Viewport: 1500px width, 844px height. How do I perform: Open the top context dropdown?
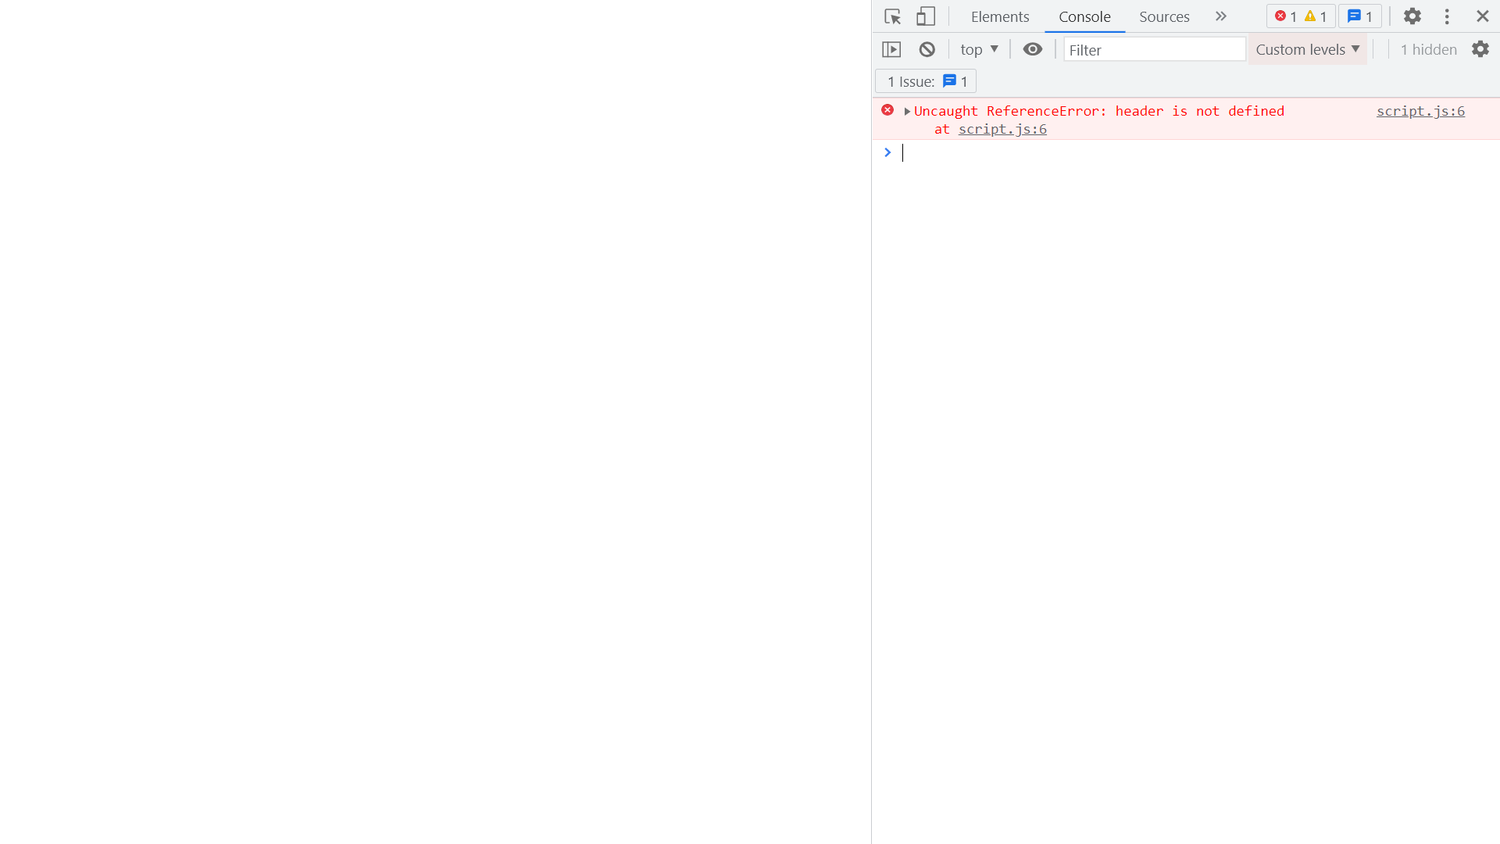[979, 49]
